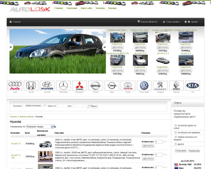Image resolution: width=211 pixels, height=169 pixels.
Task: Click the Audi brand logo
Action: [15, 86]
